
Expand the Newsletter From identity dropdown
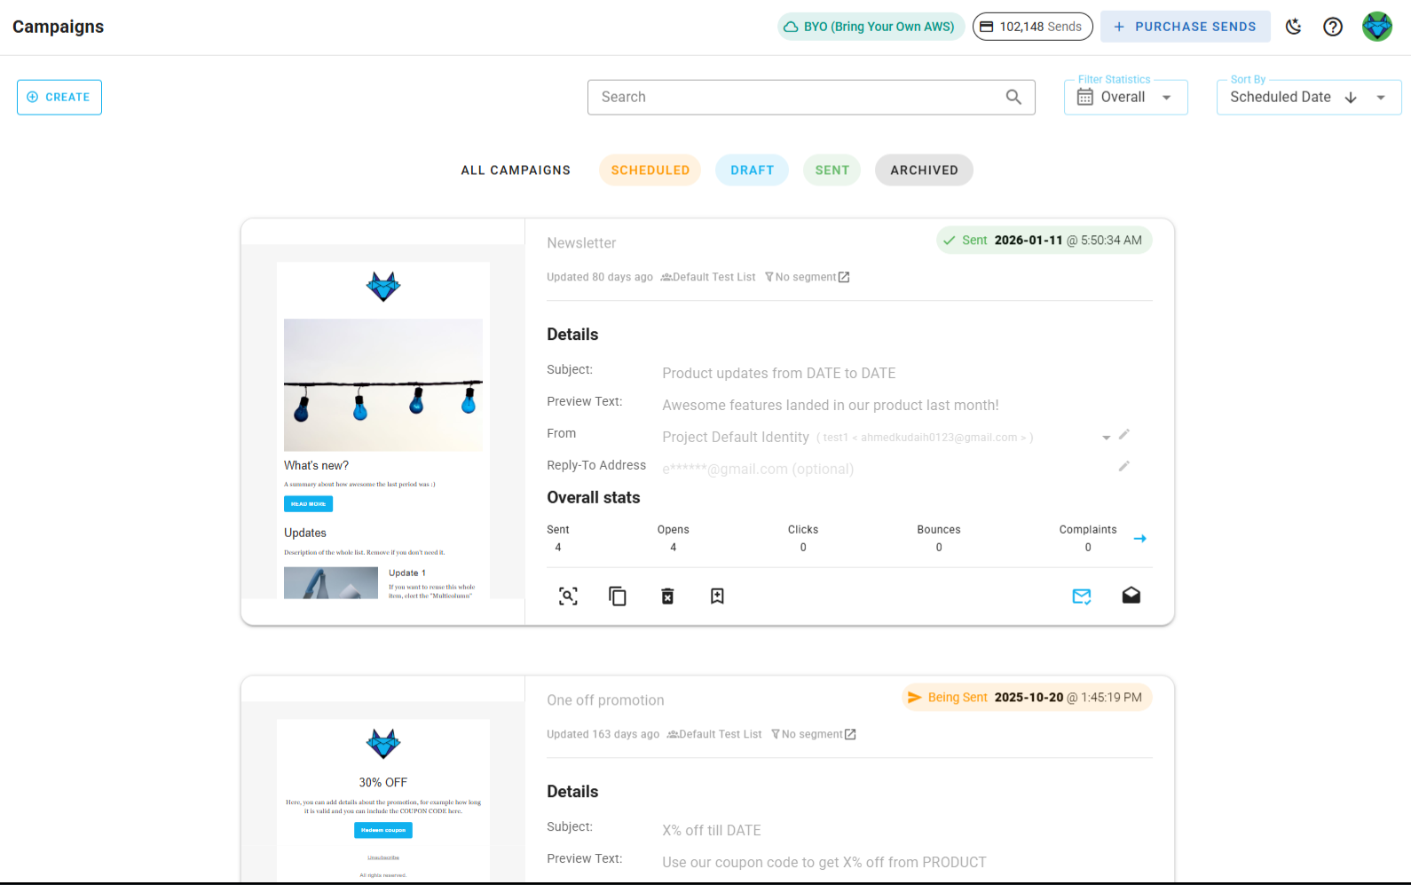tap(1107, 438)
